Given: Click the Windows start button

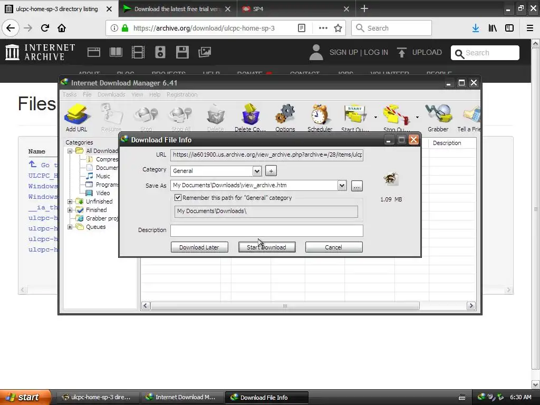Looking at the screenshot, I should pos(25,397).
